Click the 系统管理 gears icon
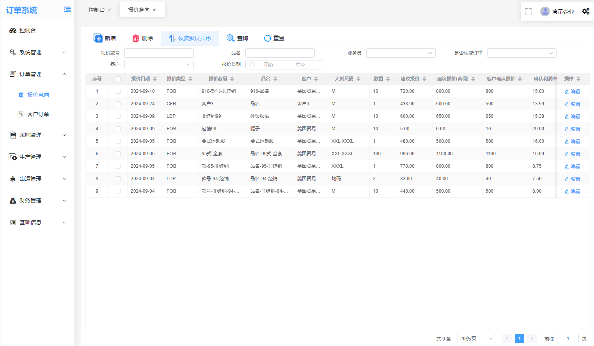The width and height of the screenshot is (594, 346). (13, 52)
